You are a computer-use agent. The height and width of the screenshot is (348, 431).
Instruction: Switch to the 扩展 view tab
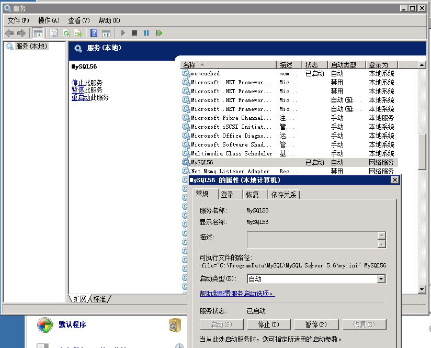80,299
